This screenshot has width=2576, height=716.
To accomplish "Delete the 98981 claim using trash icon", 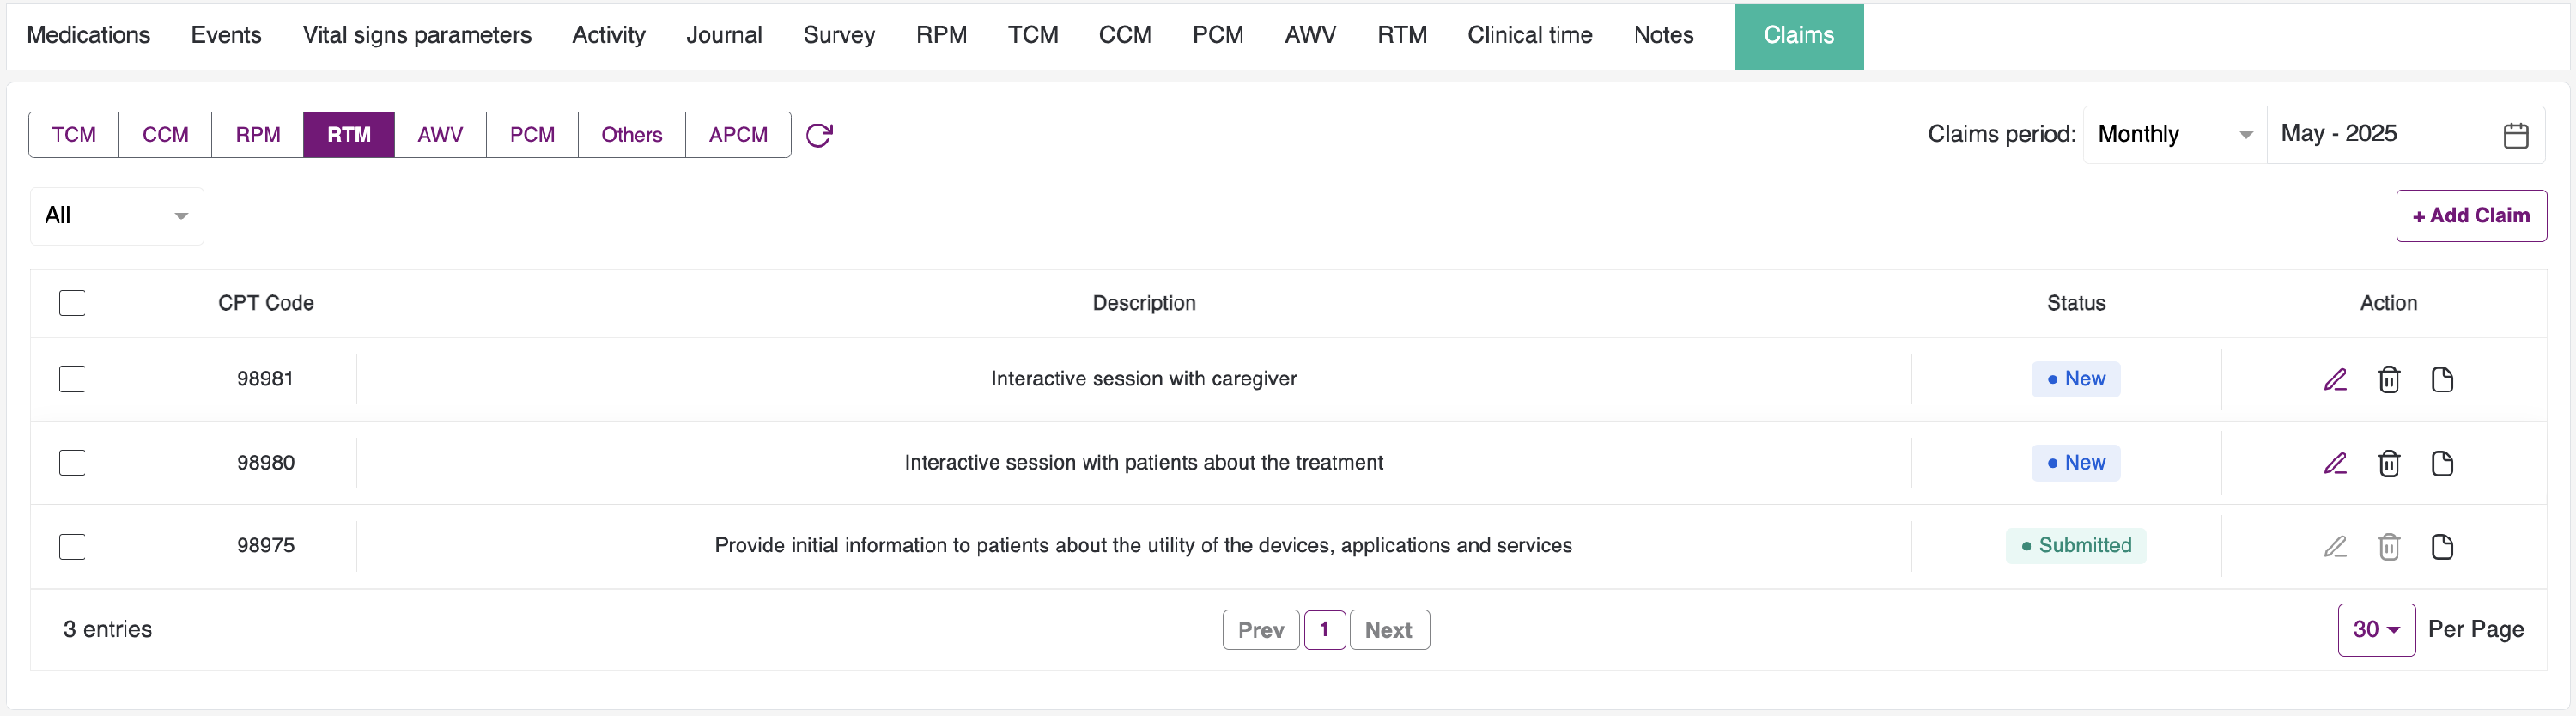I will click(x=2389, y=380).
